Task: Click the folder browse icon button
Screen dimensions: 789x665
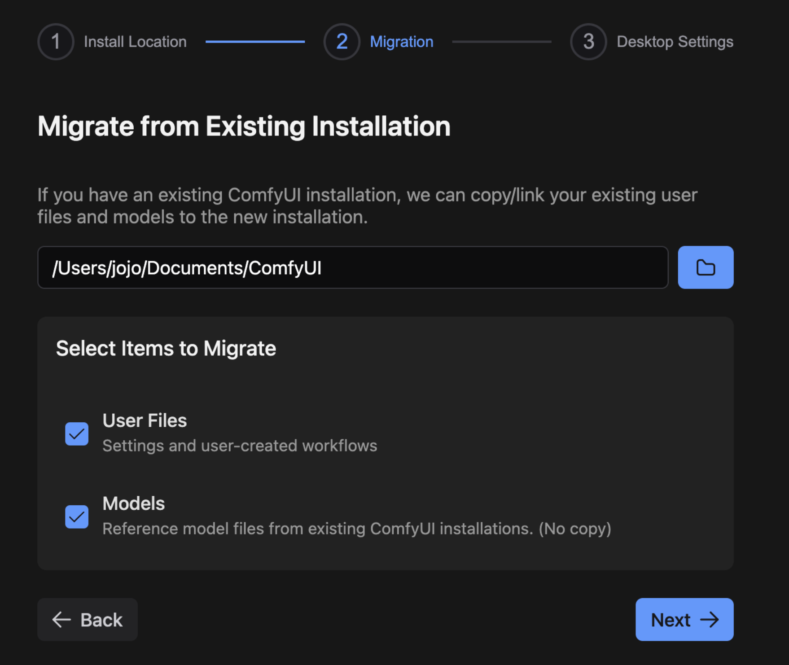Action: tap(706, 267)
